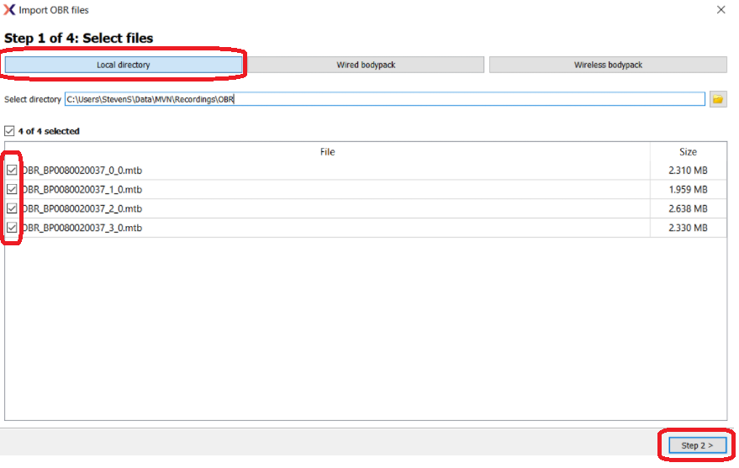Open the folder browse icon

tap(718, 99)
